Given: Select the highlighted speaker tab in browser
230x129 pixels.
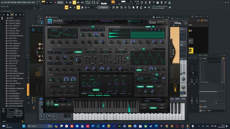Looking at the screenshot, I should pos(12,15).
